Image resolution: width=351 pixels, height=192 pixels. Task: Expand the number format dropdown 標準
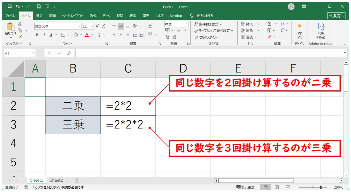[186, 24]
